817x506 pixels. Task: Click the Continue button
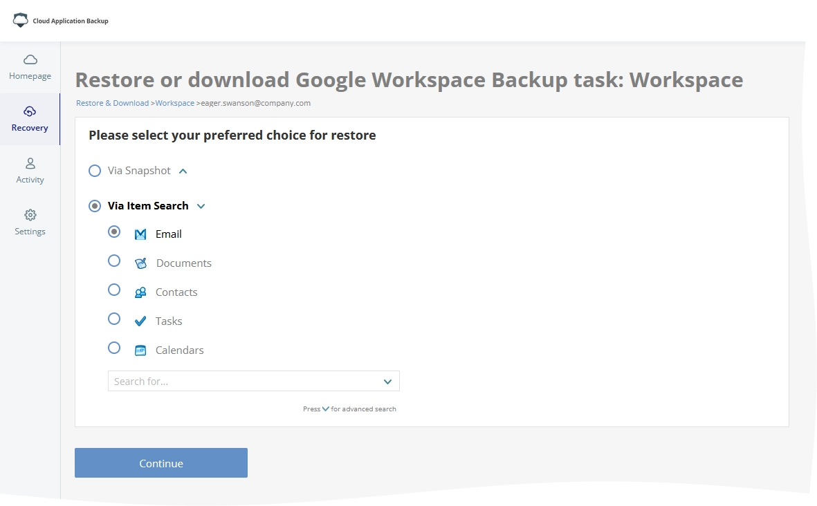161,462
